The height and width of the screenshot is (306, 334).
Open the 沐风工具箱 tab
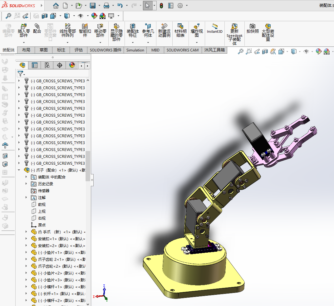(x=214, y=50)
